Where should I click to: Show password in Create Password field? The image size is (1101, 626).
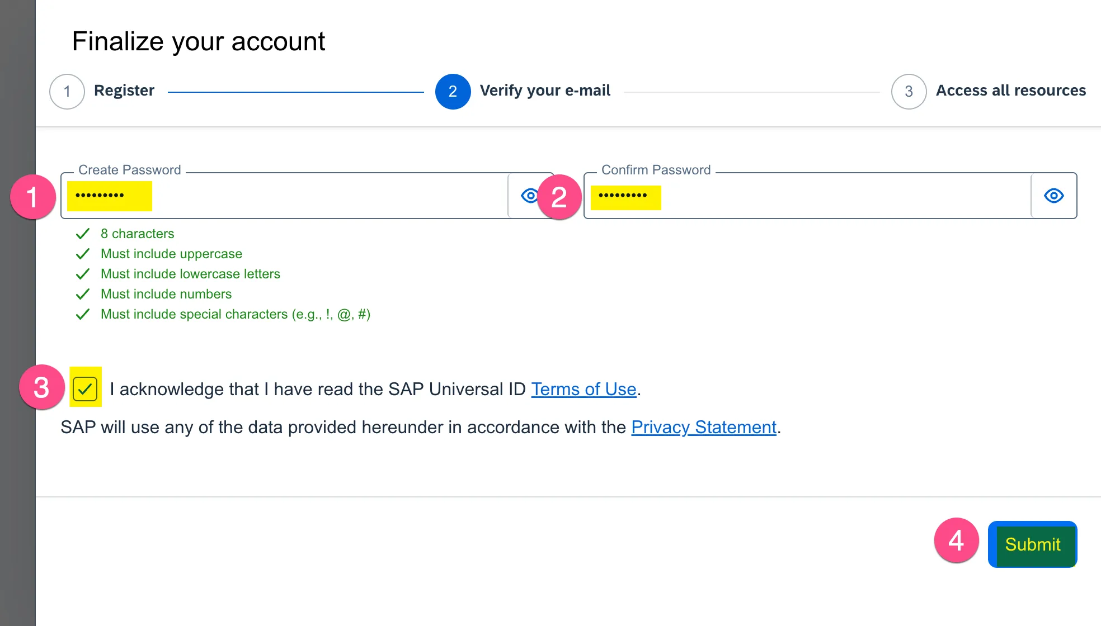526,196
